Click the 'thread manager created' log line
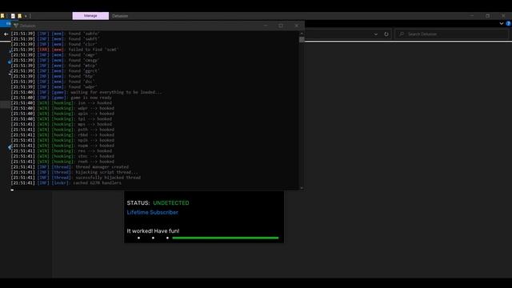 [70, 167]
